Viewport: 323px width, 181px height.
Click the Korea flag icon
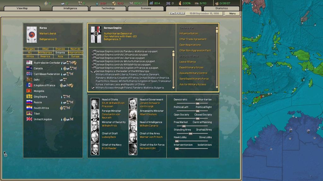tap(32, 34)
